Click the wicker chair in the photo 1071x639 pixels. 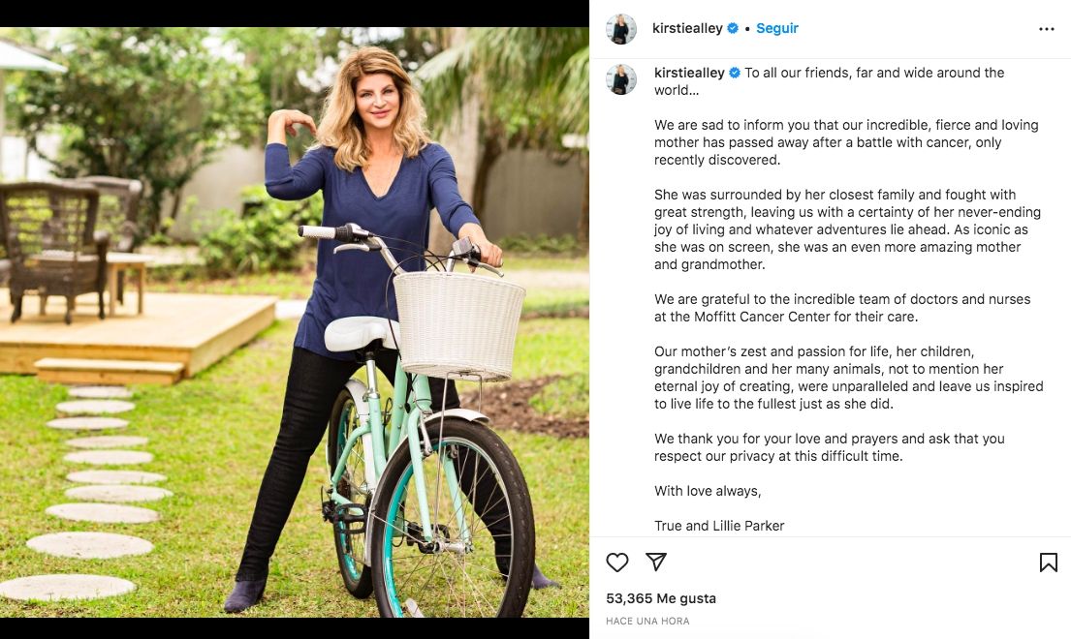tap(53, 249)
